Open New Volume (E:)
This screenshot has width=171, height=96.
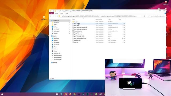click(x=57, y=58)
